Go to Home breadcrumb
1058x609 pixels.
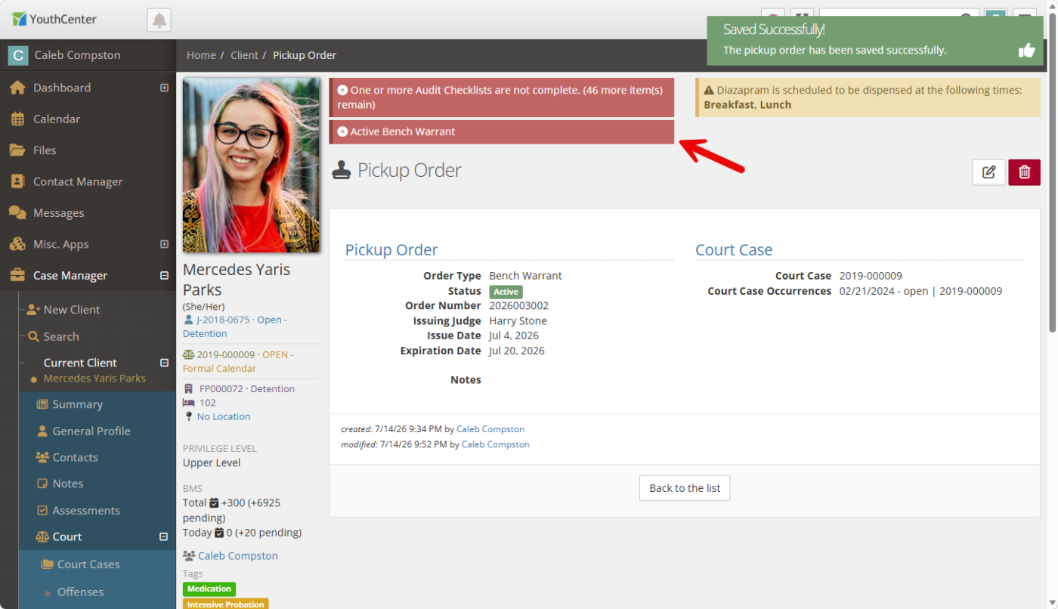(201, 55)
